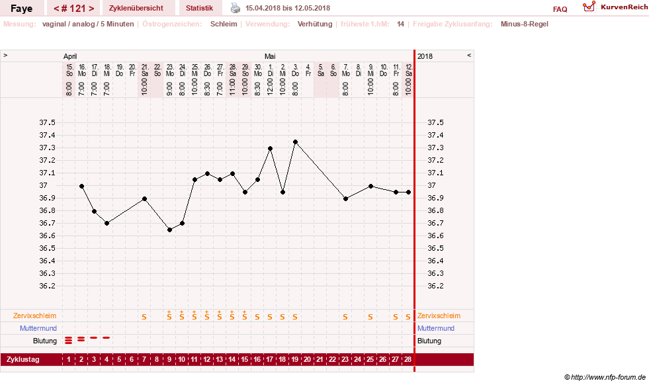This screenshot has height=385, width=649.
Task: Click the 'Schleim' setting value
Action: [x=224, y=24]
